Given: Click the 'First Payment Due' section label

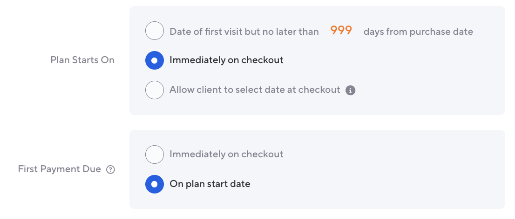Looking at the screenshot, I should click(x=60, y=169).
